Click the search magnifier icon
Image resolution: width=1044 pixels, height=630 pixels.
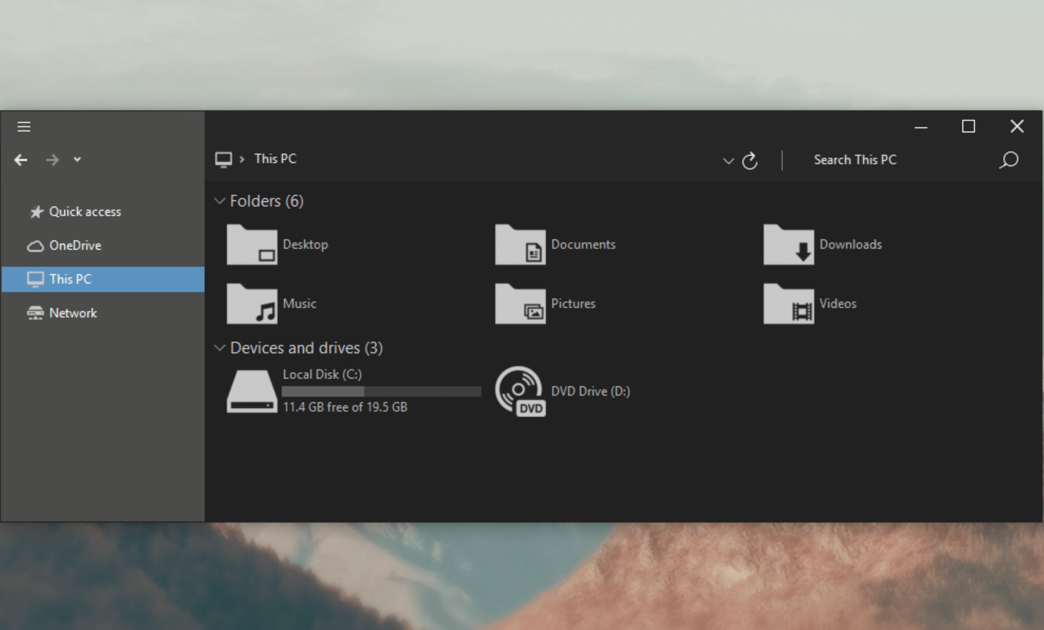click(1009, 160)
